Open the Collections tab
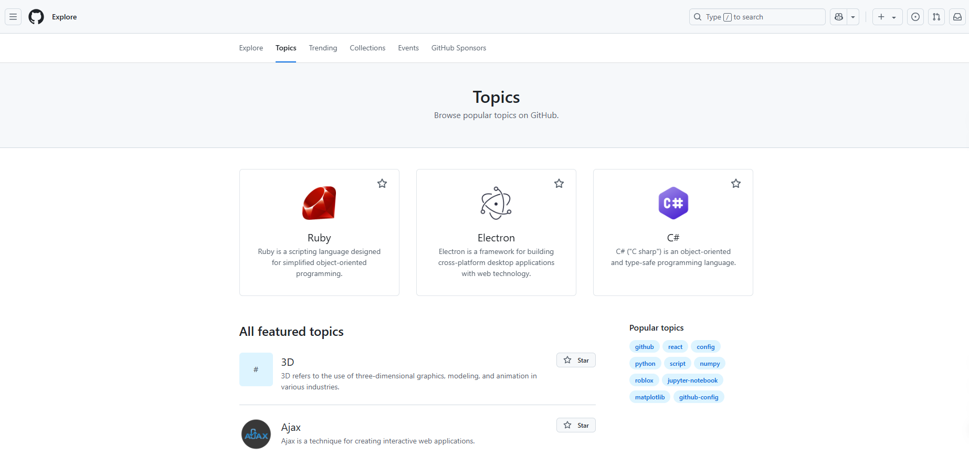The image size is (969, 466). 367,48
